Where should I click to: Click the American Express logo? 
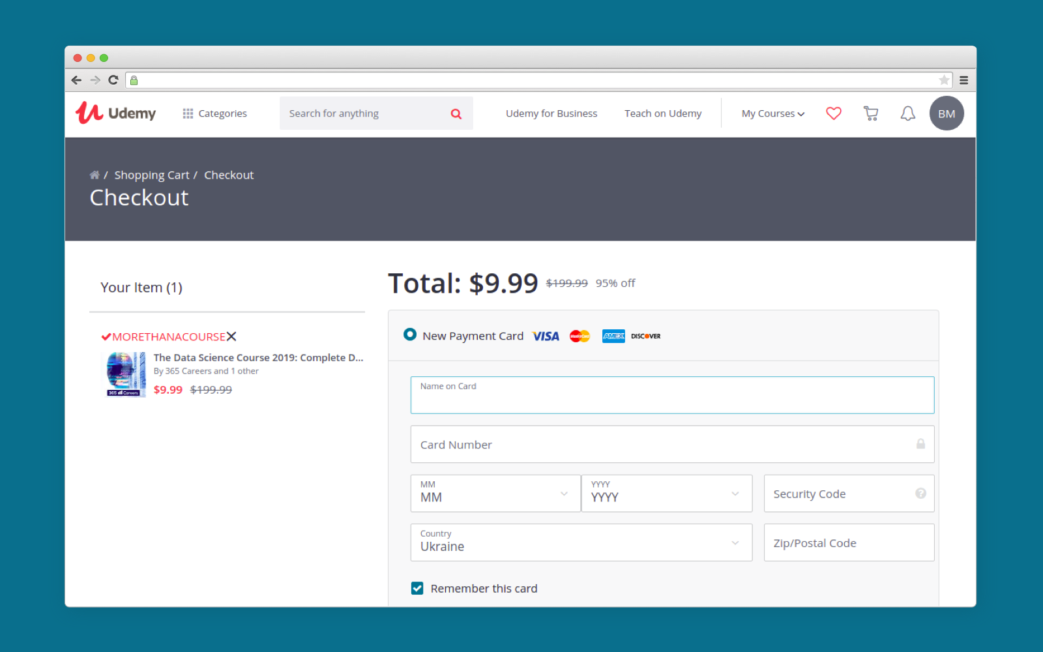[613, 336]
